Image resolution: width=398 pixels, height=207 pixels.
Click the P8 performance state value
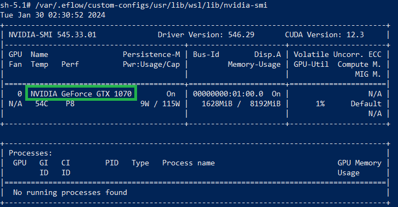[x=70, y=104]
